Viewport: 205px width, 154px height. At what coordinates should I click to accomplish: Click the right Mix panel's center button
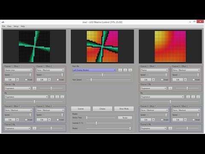click(193, 97)
